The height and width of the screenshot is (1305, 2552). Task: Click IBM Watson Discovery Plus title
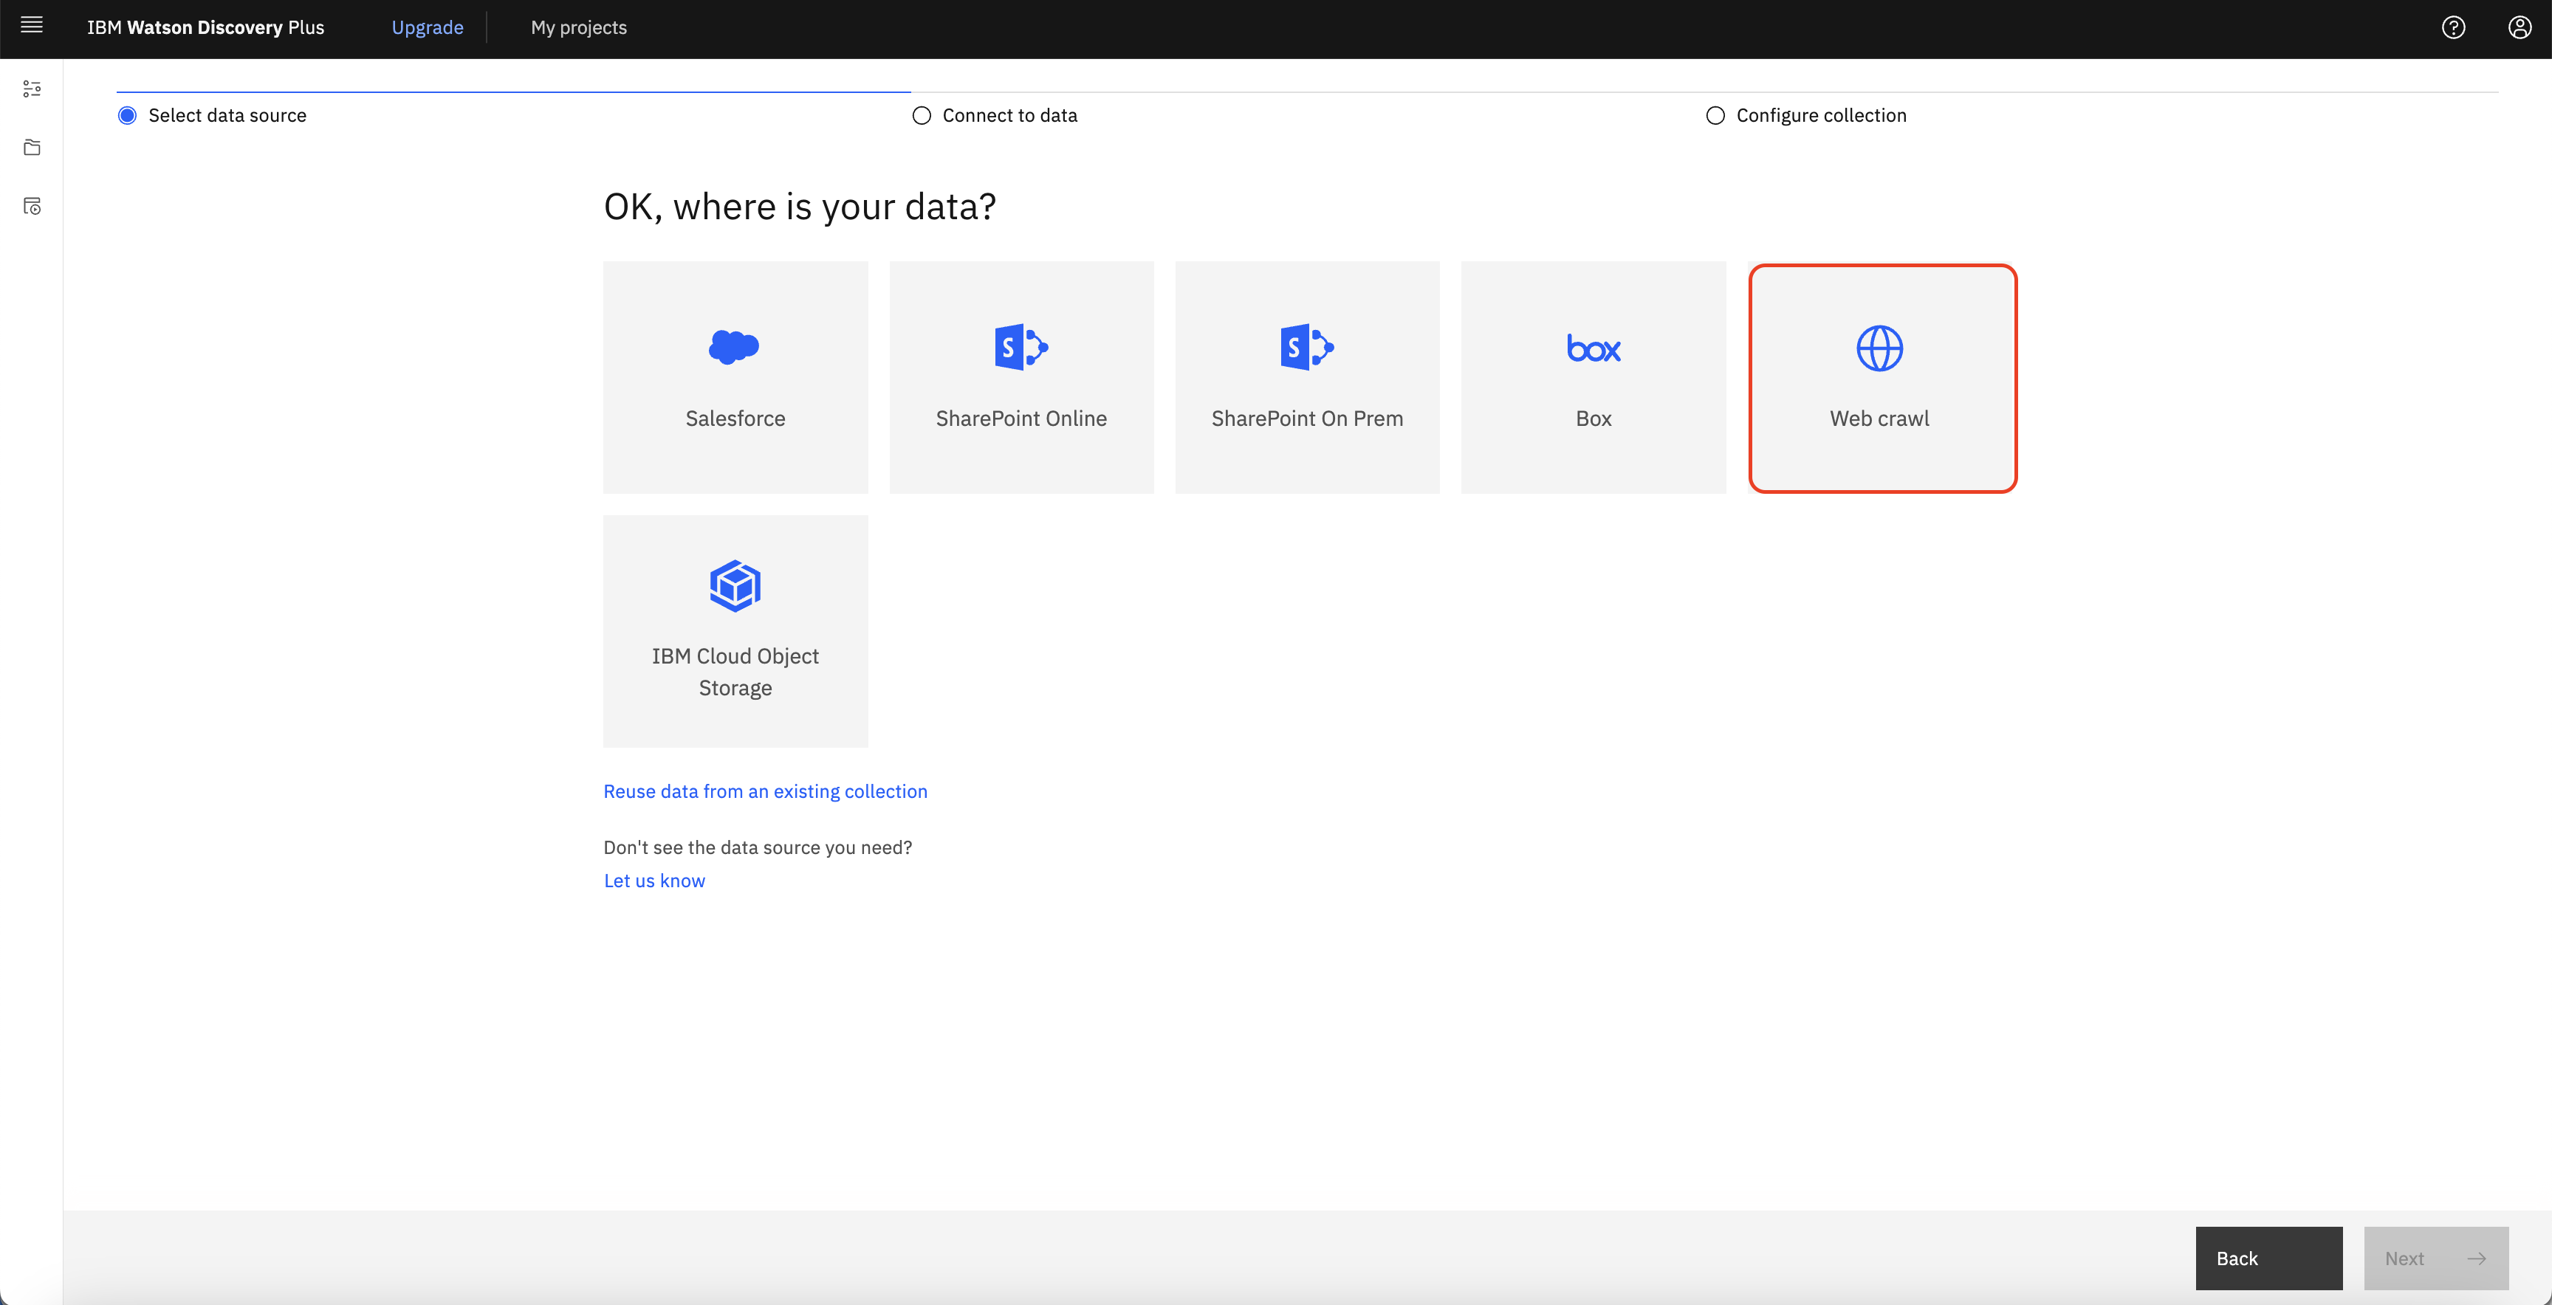click(205, 28)
